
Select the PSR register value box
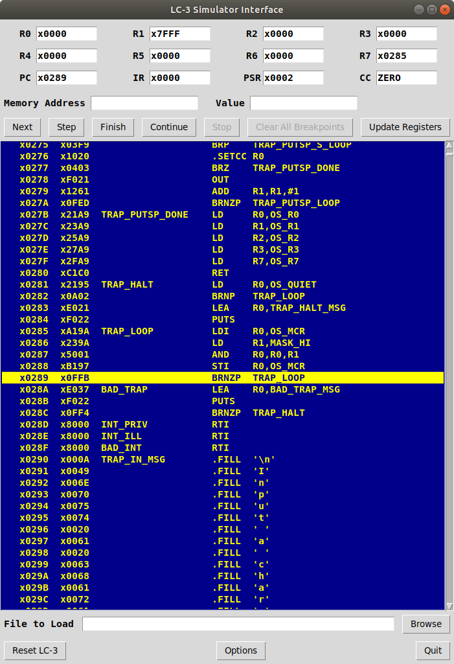293,78
